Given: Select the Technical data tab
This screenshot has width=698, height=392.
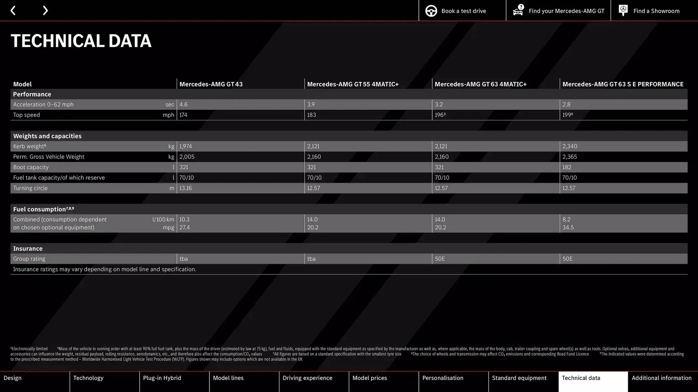Looking at the screenshot, I should (581, 378).
